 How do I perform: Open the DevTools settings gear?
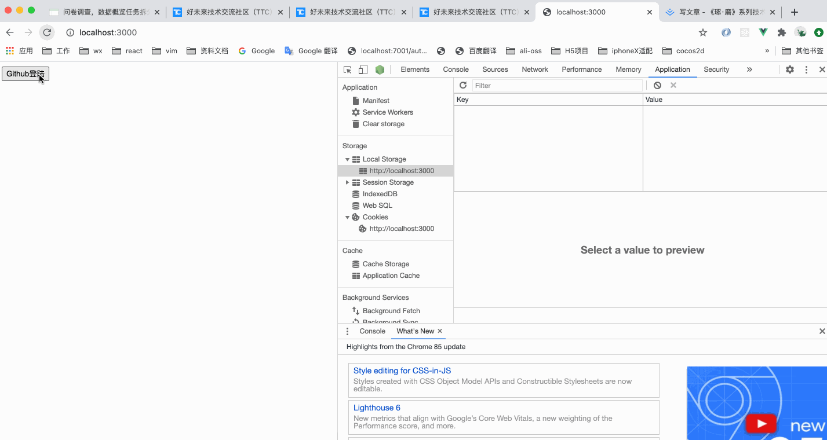click(x=789, y=69)
